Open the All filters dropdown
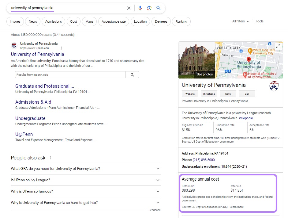Screen dimensions: 288x218 click(x=240, y=21)
